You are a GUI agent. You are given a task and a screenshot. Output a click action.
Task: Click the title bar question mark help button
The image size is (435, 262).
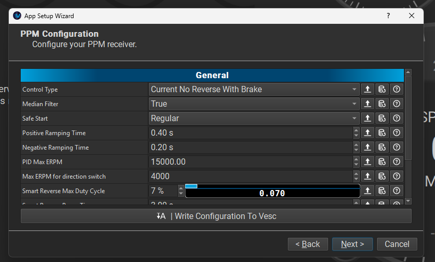point(388,16)
